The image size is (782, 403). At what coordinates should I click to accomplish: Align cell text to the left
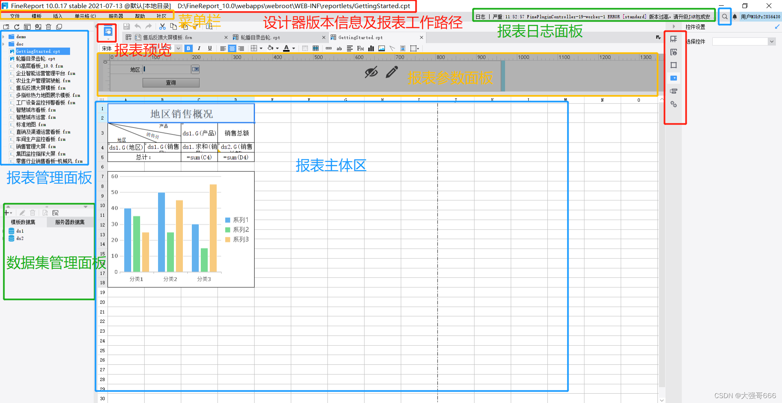click(x=223, y=48)
